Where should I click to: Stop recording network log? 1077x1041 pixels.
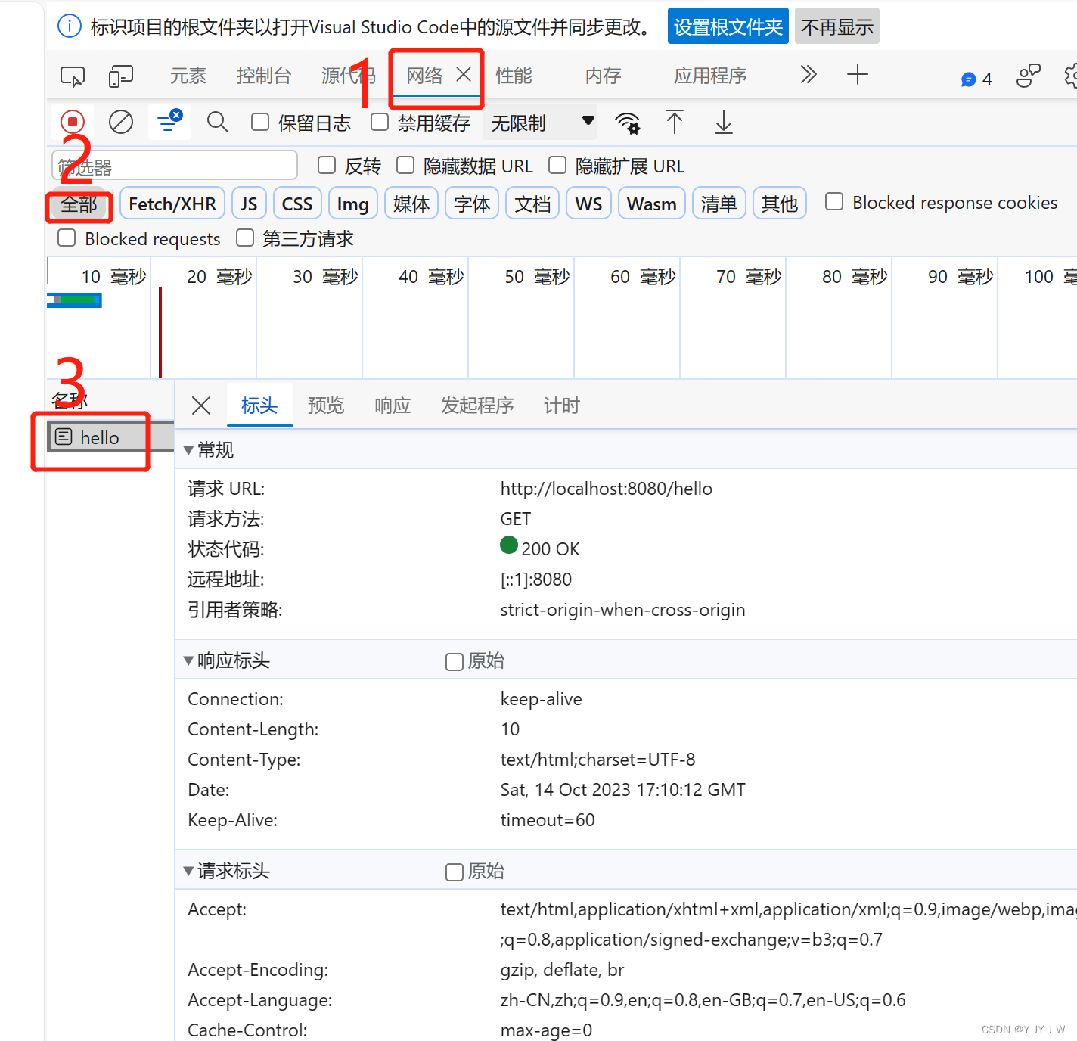(73, 122)
